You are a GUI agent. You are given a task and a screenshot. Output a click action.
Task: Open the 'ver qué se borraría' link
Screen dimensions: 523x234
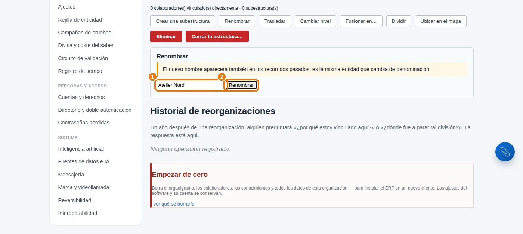174,204
